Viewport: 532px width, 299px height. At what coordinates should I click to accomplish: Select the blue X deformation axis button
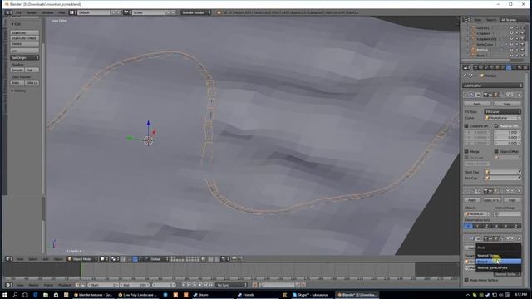[x=468, y=226]
